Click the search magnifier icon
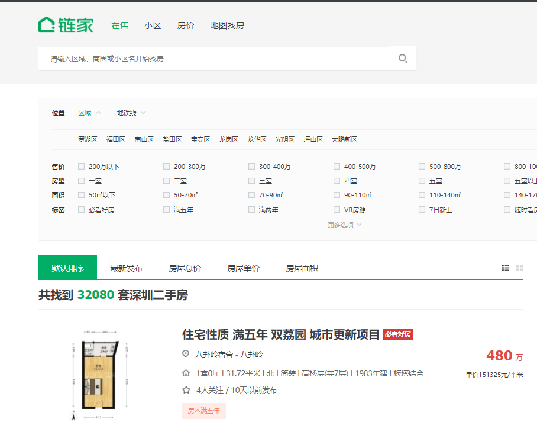The height and width of the screenshot is (426, 537). point(403,58)
